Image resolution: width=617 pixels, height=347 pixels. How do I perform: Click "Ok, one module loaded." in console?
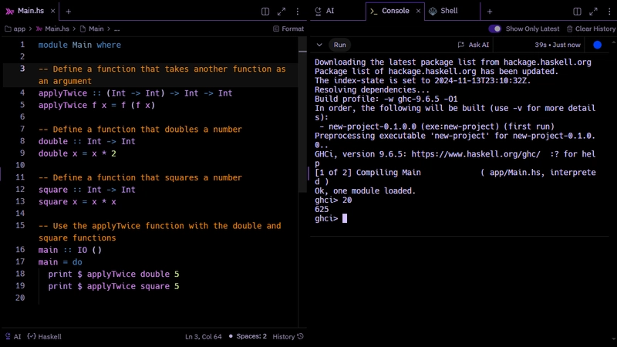[x=365, y=190]
